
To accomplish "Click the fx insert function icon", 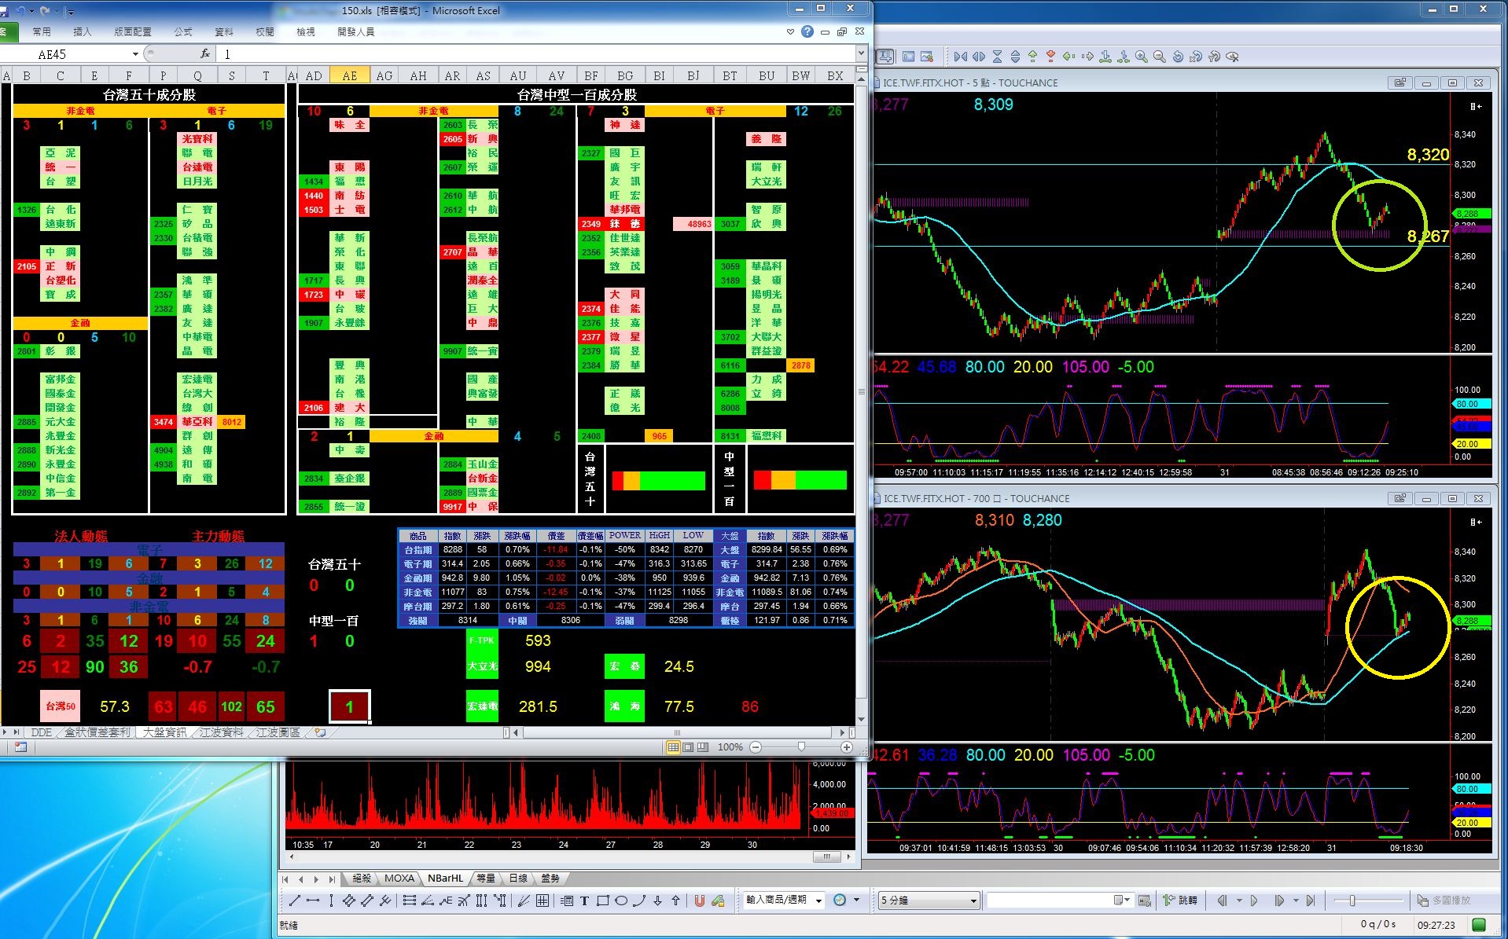I will (x=205, y=53).
